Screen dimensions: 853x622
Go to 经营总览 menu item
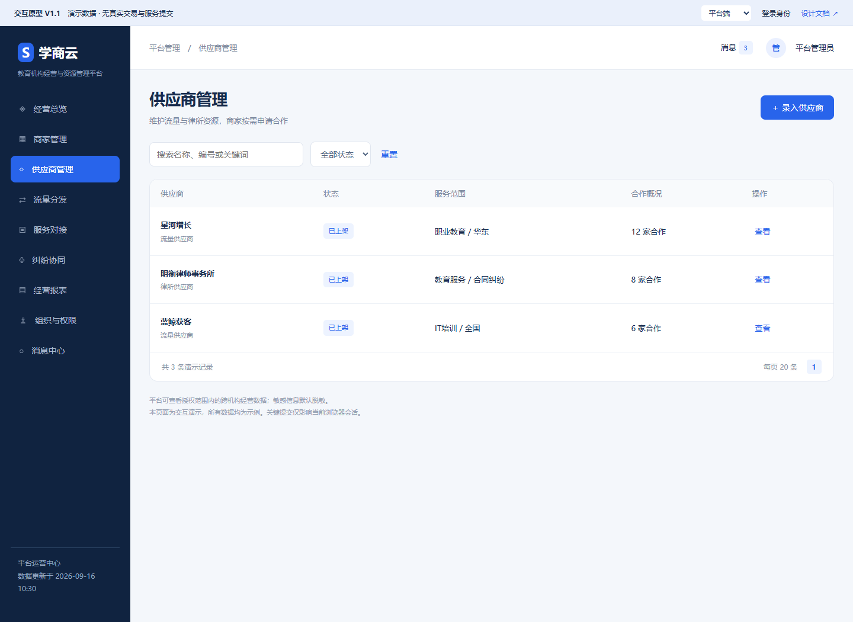(65, 109)
